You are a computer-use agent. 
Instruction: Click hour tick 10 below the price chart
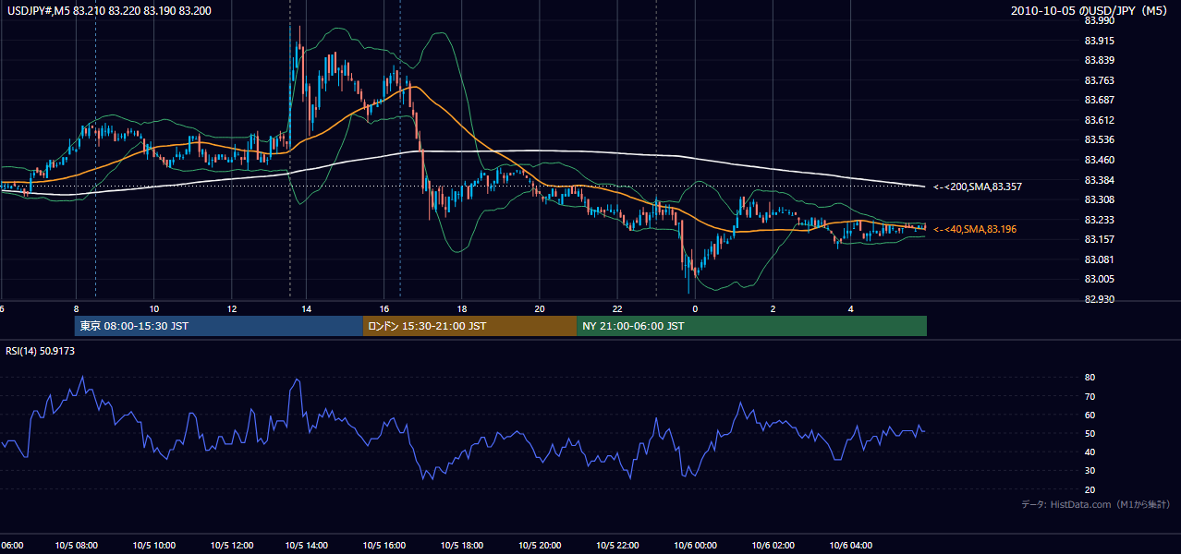153,308
